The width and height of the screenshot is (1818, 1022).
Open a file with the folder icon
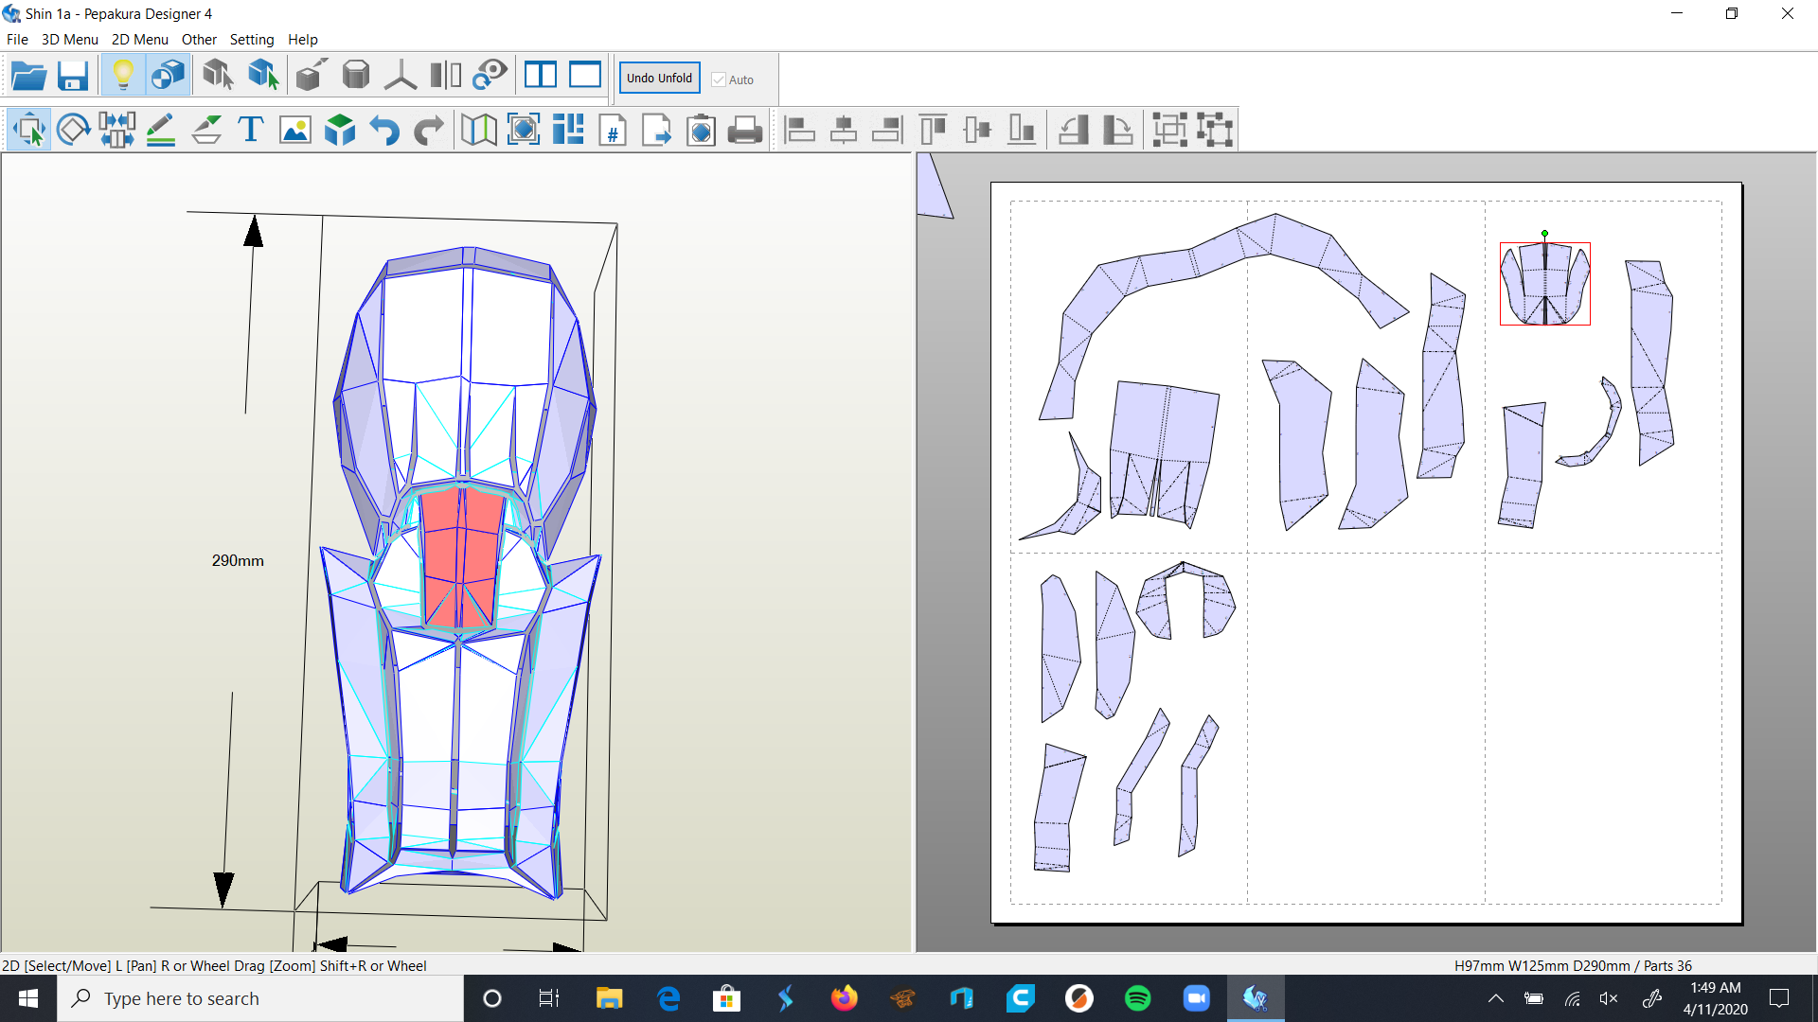click(x=29, y=76)
